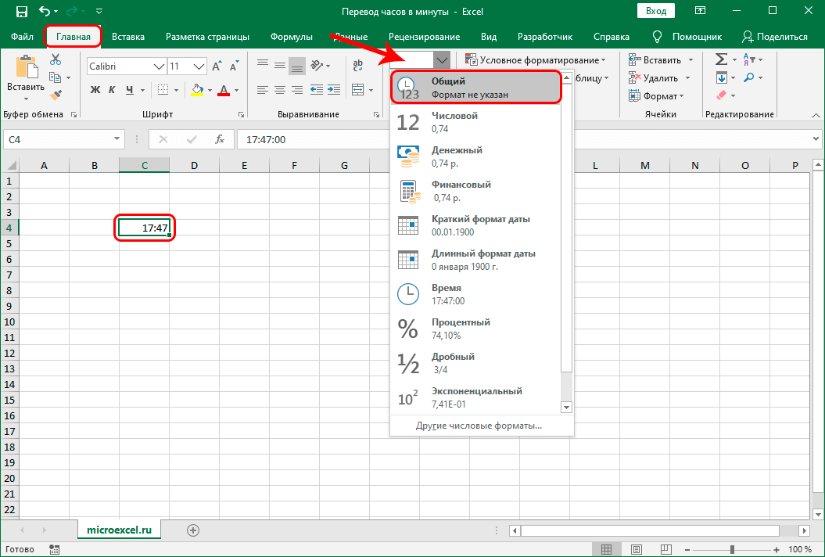This screenshot has height=557, width=825.
Task: Click the Cut scissors icon
Action: [56, 60]
